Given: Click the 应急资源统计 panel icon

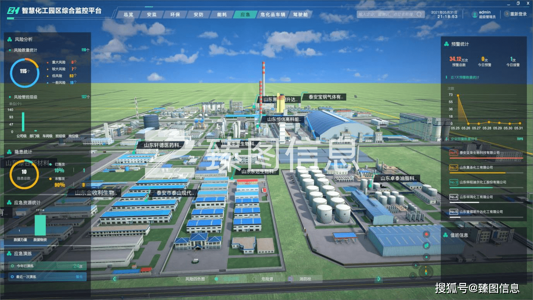Looking at the screenshot, I should [9, 202].
